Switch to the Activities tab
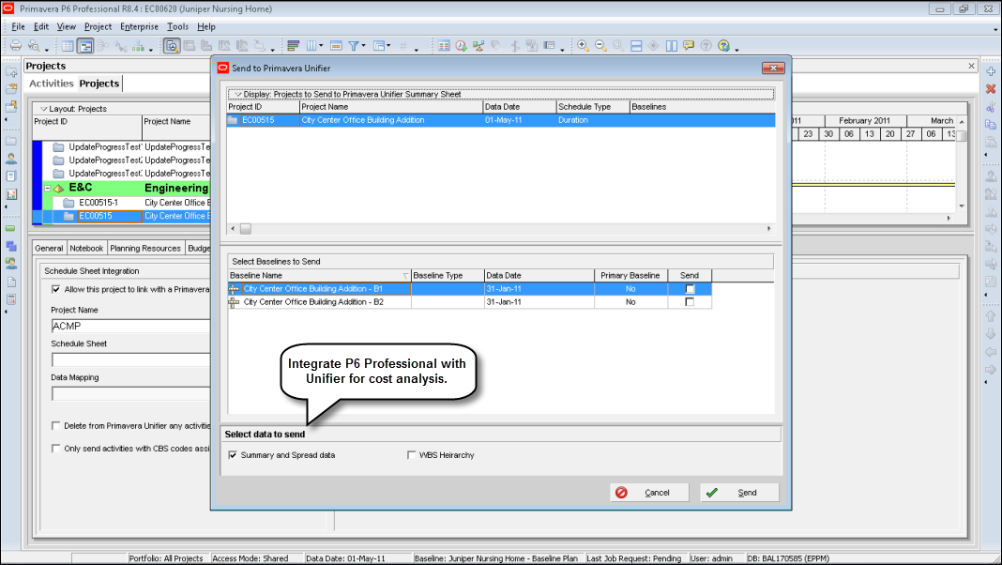 [x=51, y=84]
